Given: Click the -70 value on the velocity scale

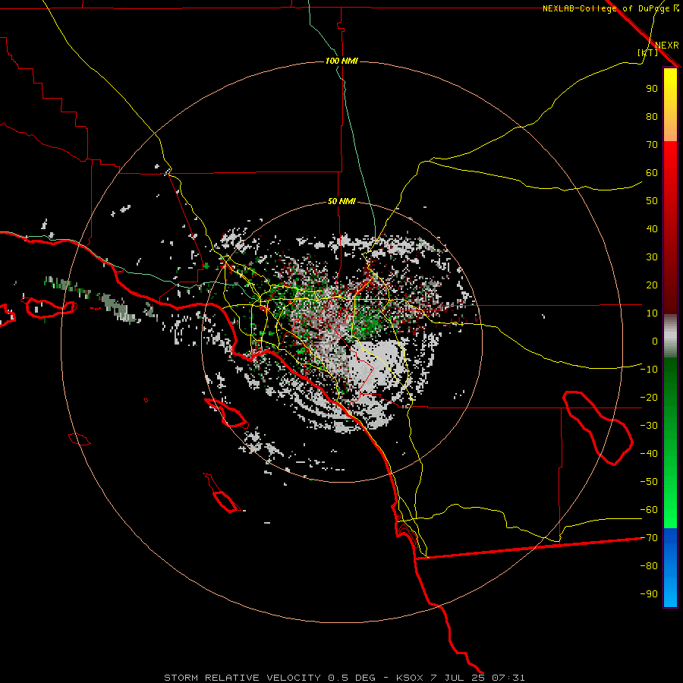Looking at the screenshot, I should tap(649, 538).
